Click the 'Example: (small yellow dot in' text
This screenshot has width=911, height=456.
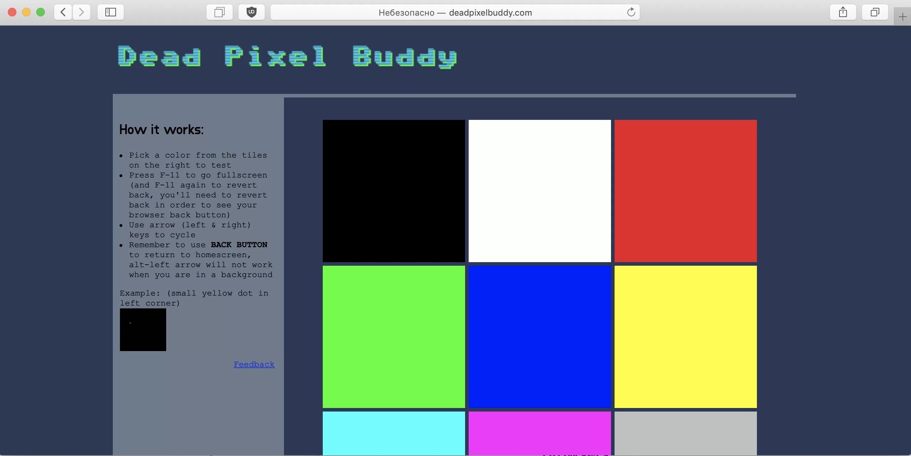tap(194, 293)
